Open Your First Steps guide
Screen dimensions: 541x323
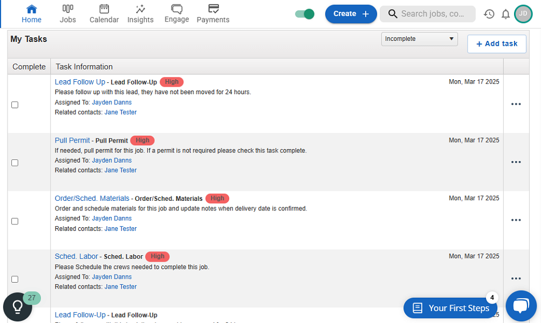[x=450, y=308]
